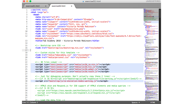183x104 pixels.
Task: Click the bootstrap.min.css link line
Action: click(70, 48)
